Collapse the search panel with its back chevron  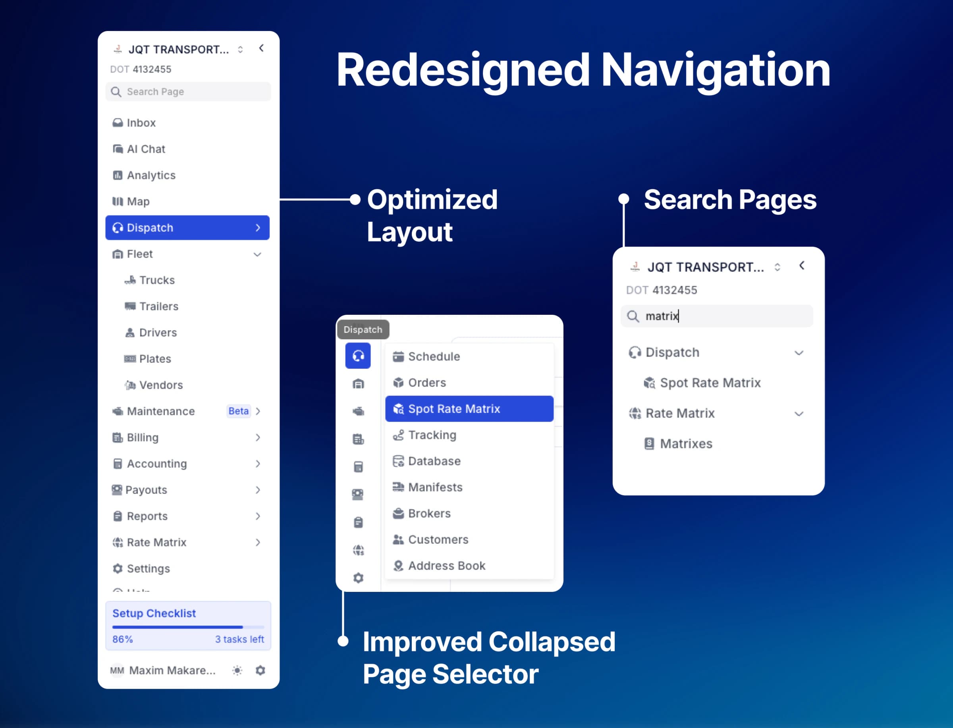(x=802, y=266)
